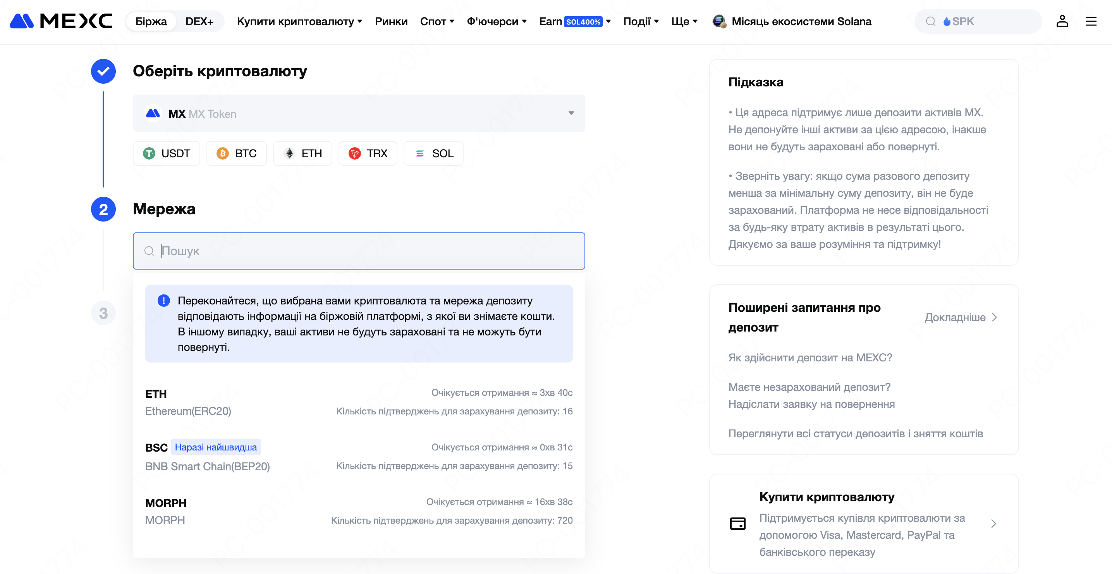This screenshot has width=1112, height=574.
Task: Click the header SPK search field
Action: [978, 21]
